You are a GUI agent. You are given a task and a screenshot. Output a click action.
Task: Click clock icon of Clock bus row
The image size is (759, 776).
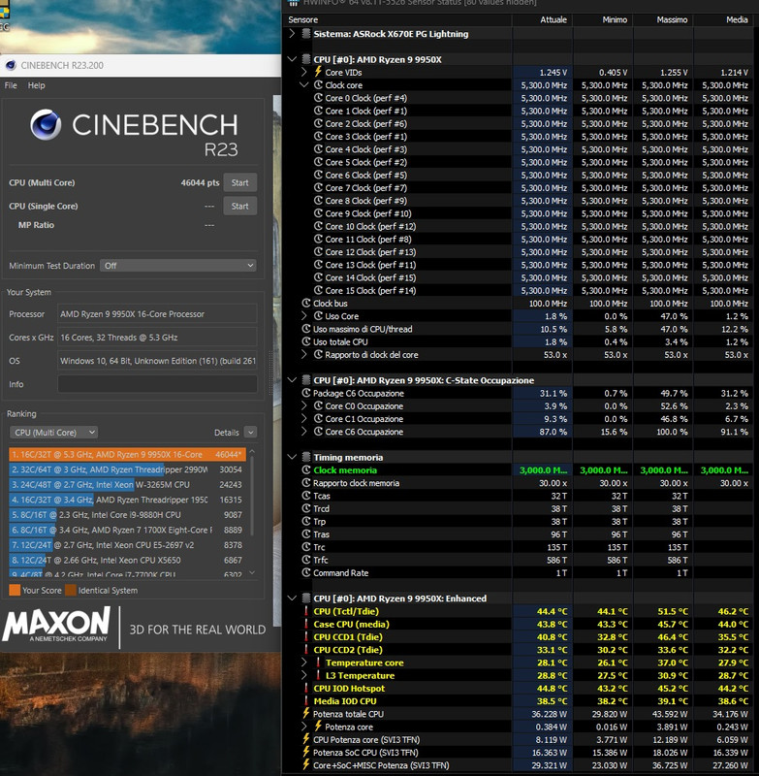tap(306, 304)
